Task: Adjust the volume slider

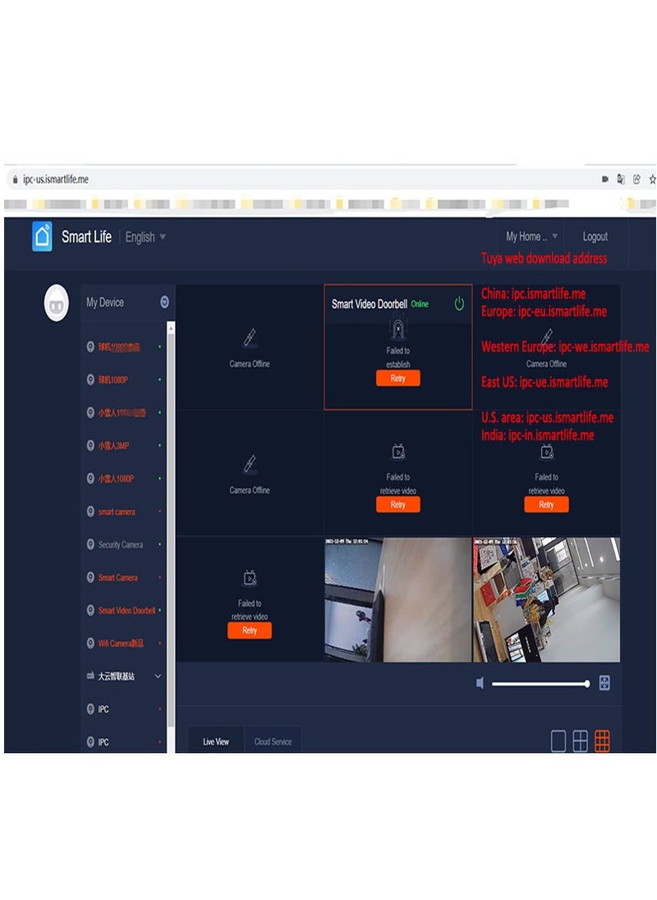Action: coord(540,683)
